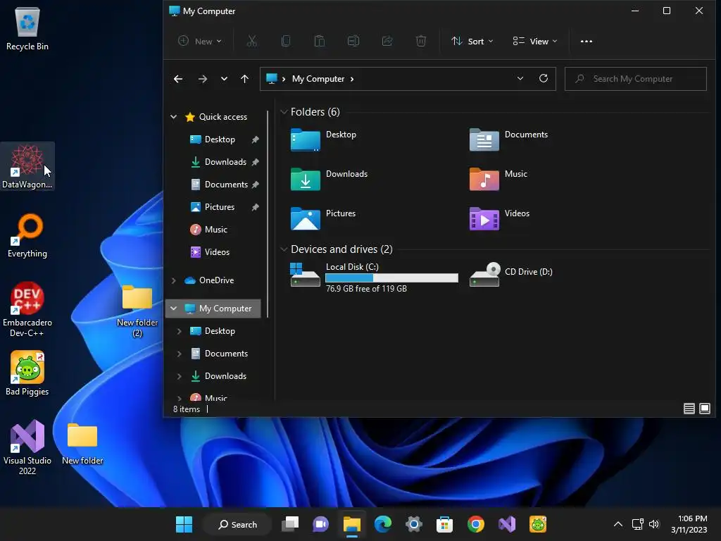The width and height of the screenshot is (721, 541).
Task: Click the taskbar clock and date
Action: (x=689, y=524)
